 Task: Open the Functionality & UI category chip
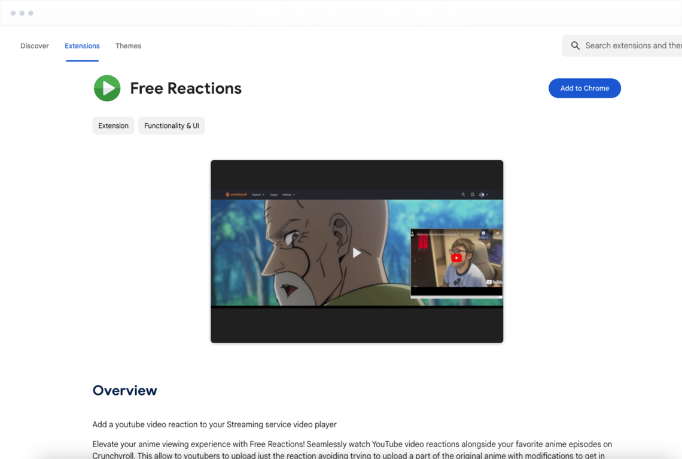(171, 126)
